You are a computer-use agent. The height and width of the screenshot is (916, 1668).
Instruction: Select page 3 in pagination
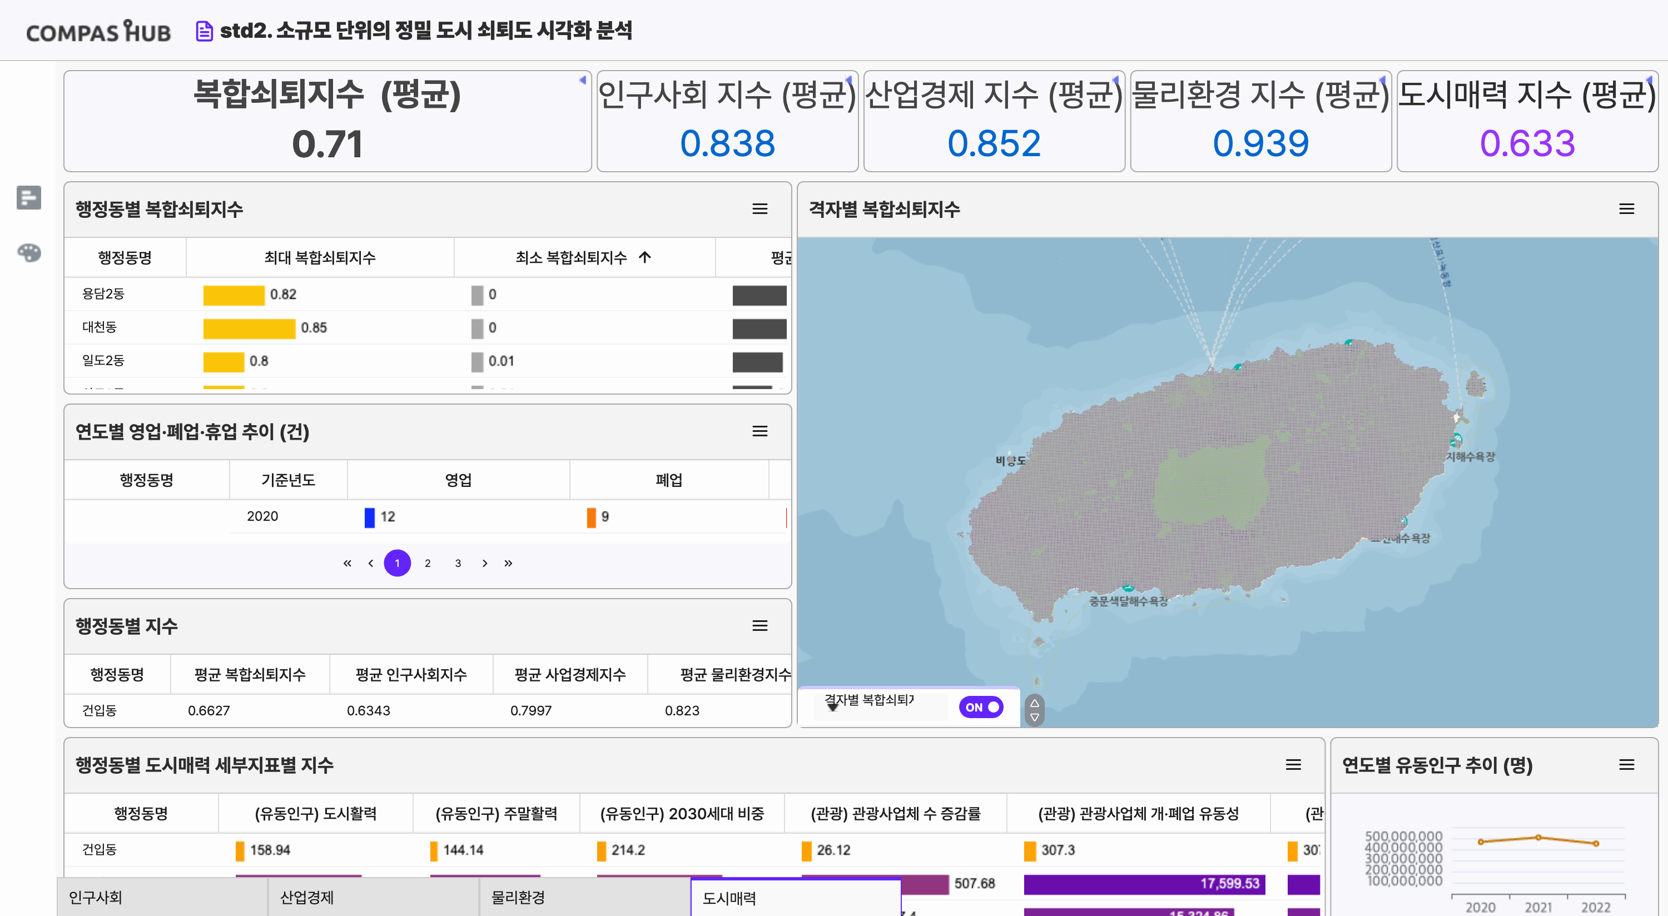[x=458, y=563]
